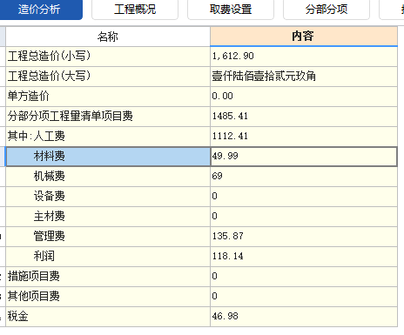The width and height of the screenshot is (404, 335).
Task: Select the 利润 row name
Action: point(108,257)
